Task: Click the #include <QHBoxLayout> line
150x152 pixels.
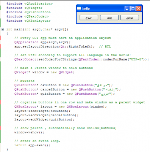Action: 28,21
